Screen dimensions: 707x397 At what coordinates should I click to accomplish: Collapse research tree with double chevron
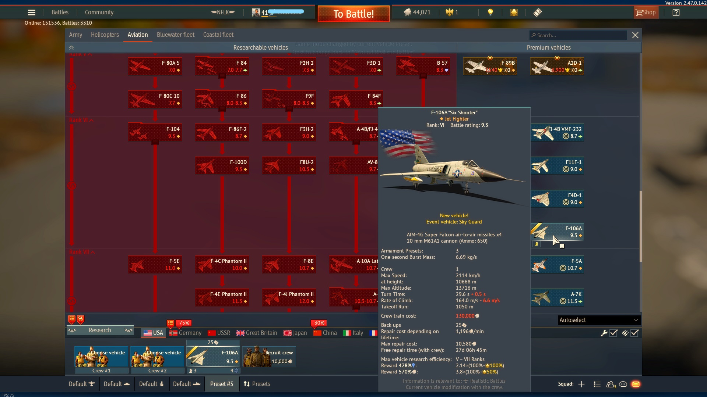click(71, 48)
